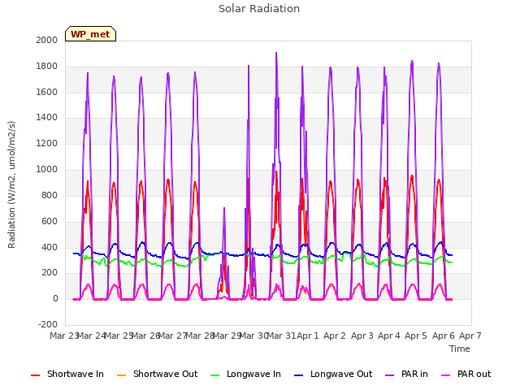Click the green Longwave In legend swatch

tap(214, 375)
